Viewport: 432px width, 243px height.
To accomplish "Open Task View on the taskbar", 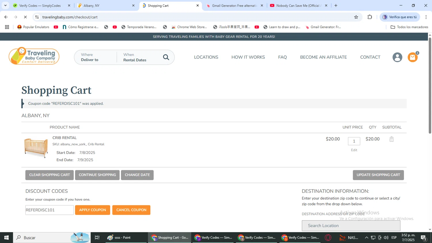I will tap(97, 238).
